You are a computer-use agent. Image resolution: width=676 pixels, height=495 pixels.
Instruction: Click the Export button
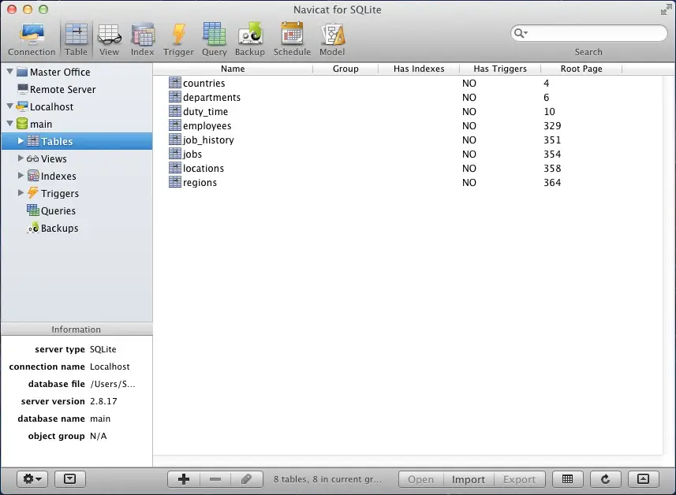point(519,479)
